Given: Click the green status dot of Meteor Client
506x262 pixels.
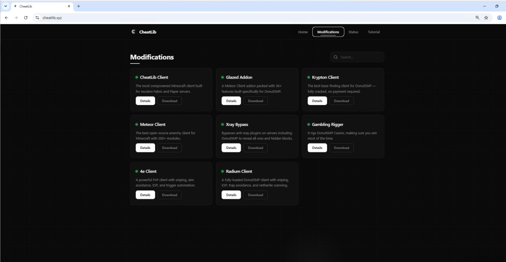Looking at the screenshot, I should [136, 124].
